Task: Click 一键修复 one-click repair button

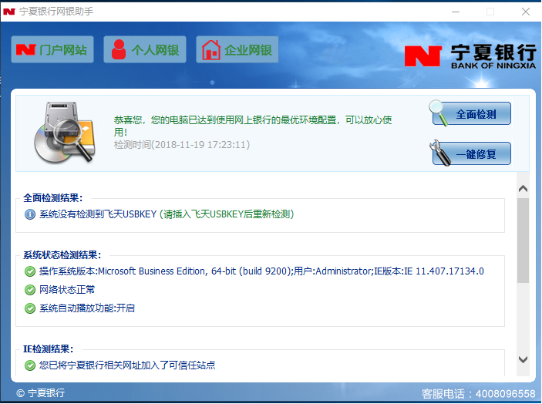Action: [x=471, y=153]
